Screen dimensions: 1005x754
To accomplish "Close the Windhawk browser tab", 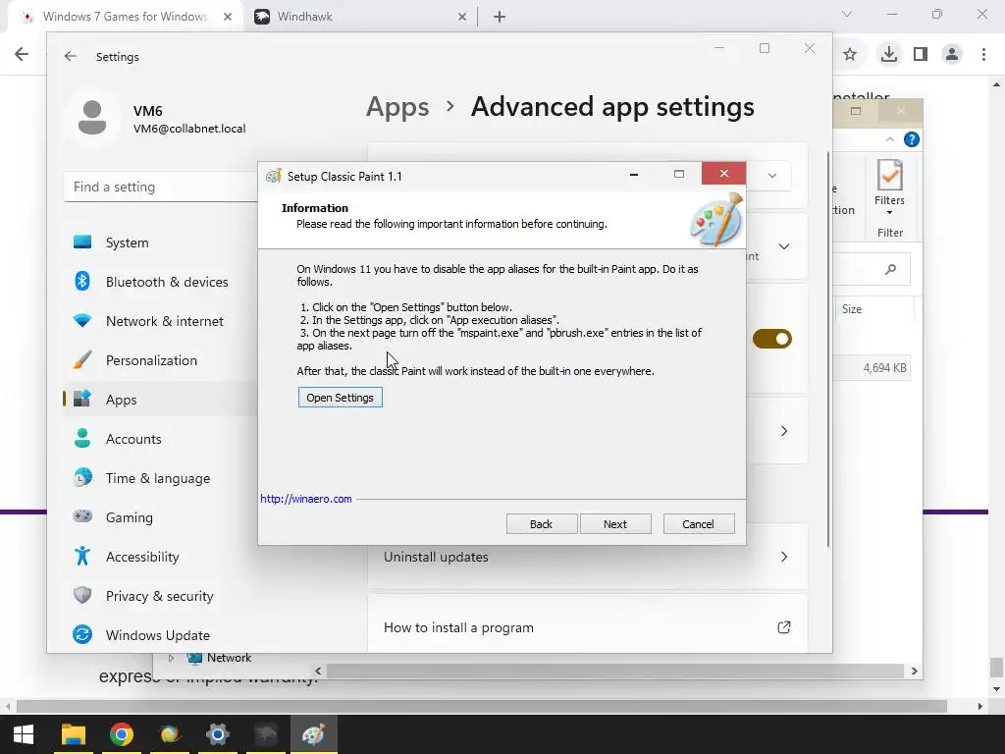I will [x=462, y=17].
